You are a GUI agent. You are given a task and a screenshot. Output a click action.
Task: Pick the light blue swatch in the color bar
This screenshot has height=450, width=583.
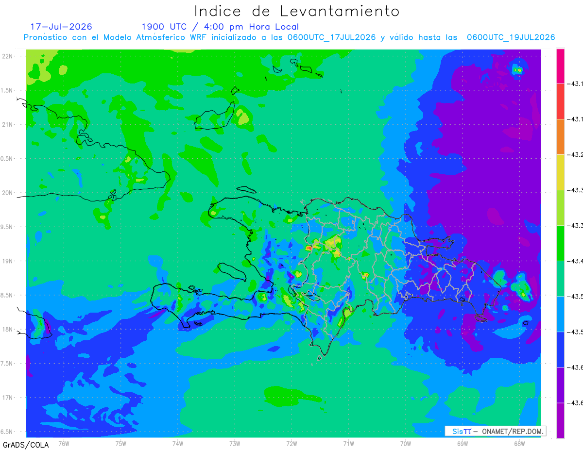[x=560, y=314]
